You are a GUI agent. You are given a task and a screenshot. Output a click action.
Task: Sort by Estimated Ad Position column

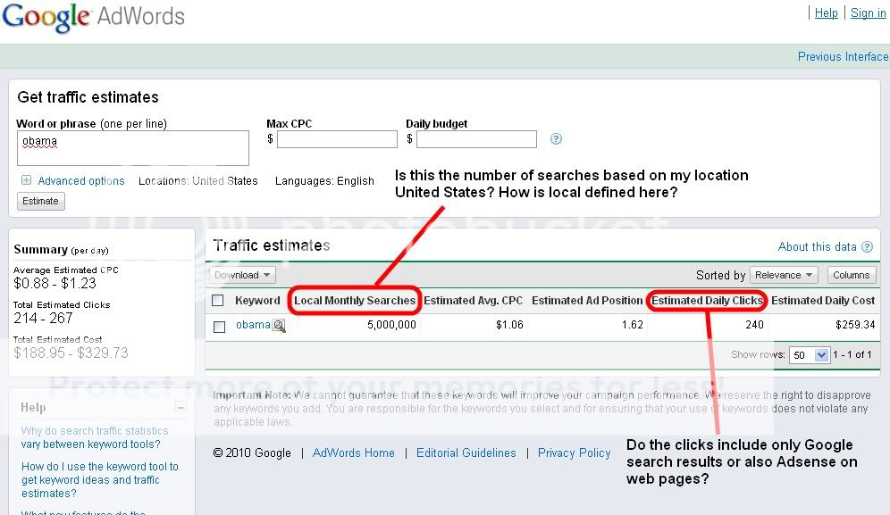[x=587, y=301]
